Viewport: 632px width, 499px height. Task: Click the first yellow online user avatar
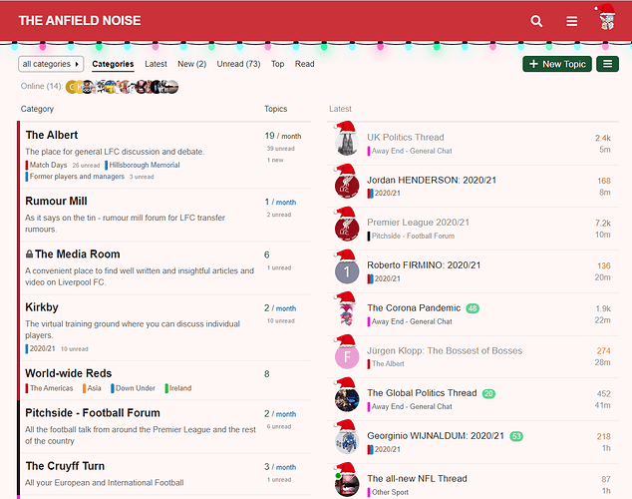point(72,87)
